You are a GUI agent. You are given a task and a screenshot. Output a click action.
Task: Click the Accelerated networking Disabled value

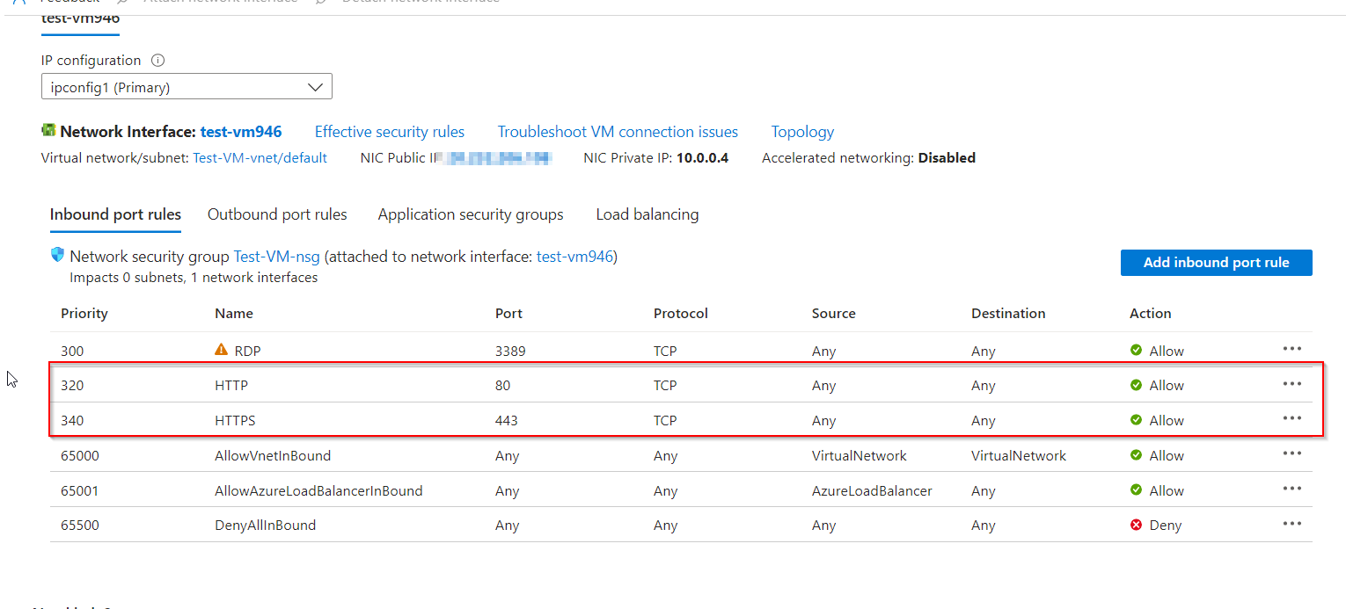tap(947, 158)
